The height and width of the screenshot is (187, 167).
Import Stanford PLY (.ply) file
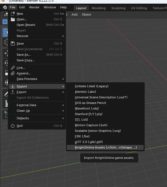[105, 114]
